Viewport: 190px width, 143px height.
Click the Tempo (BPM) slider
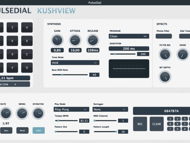coord(66,121)
